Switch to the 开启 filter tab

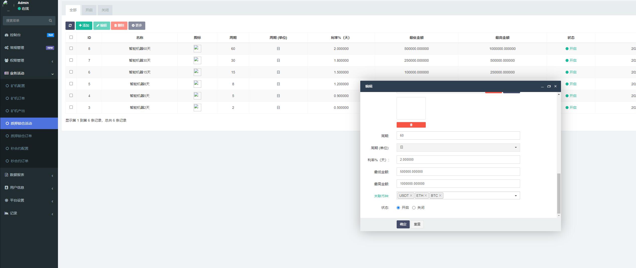[89, 10]
